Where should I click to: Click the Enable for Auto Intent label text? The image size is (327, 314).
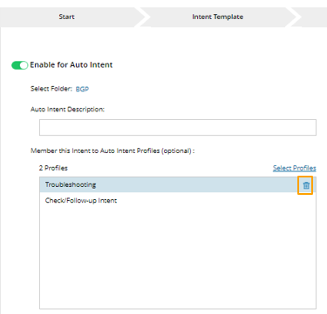pos(72,65)
